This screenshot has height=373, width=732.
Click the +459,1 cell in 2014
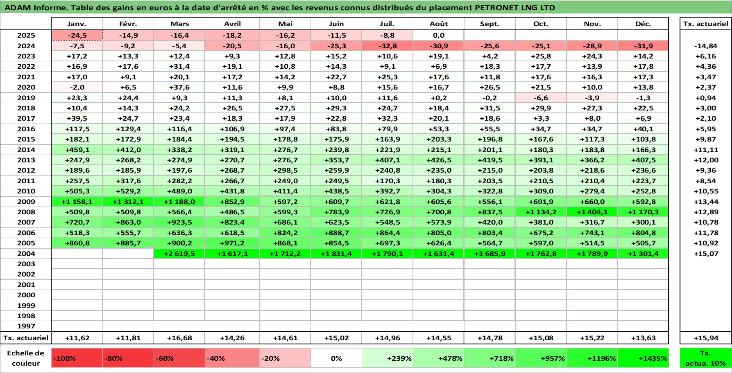tap(77, 150)
